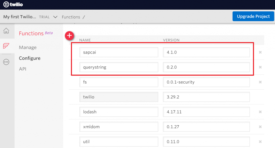Delete the lodash dependency row
Screen dimensions: 275x148
[260, 112]
